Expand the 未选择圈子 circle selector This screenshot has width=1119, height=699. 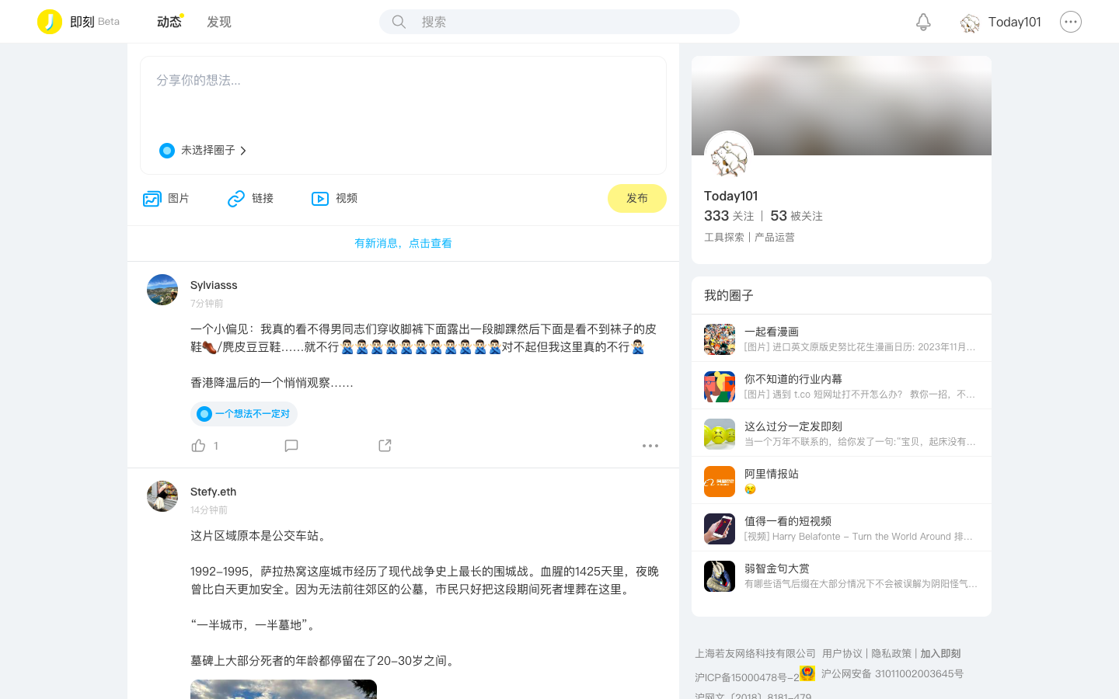[x=204, y=150]
